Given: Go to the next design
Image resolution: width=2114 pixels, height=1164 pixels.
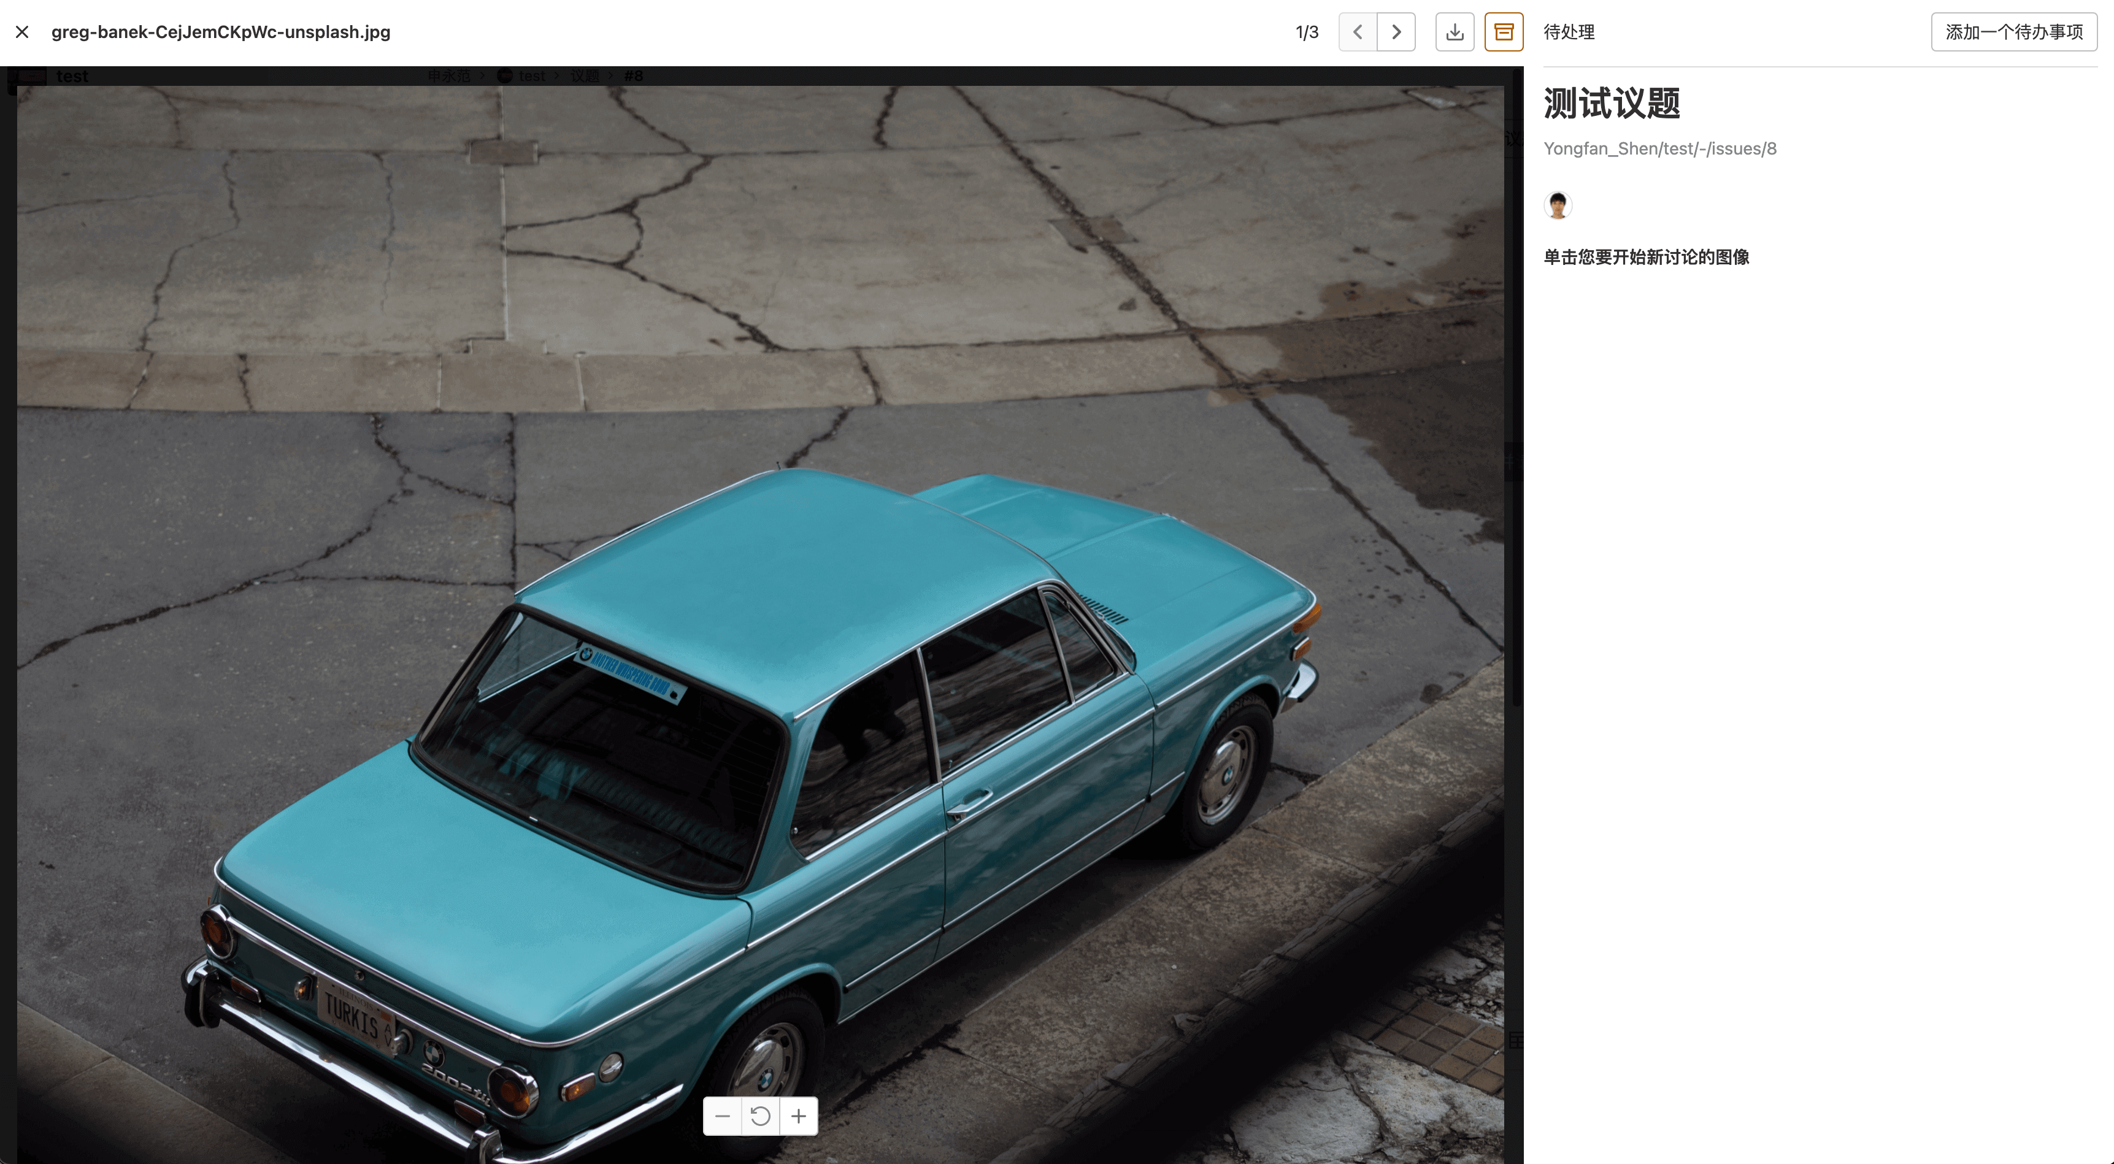Looking at the screenshot, I should point(1396,32).
